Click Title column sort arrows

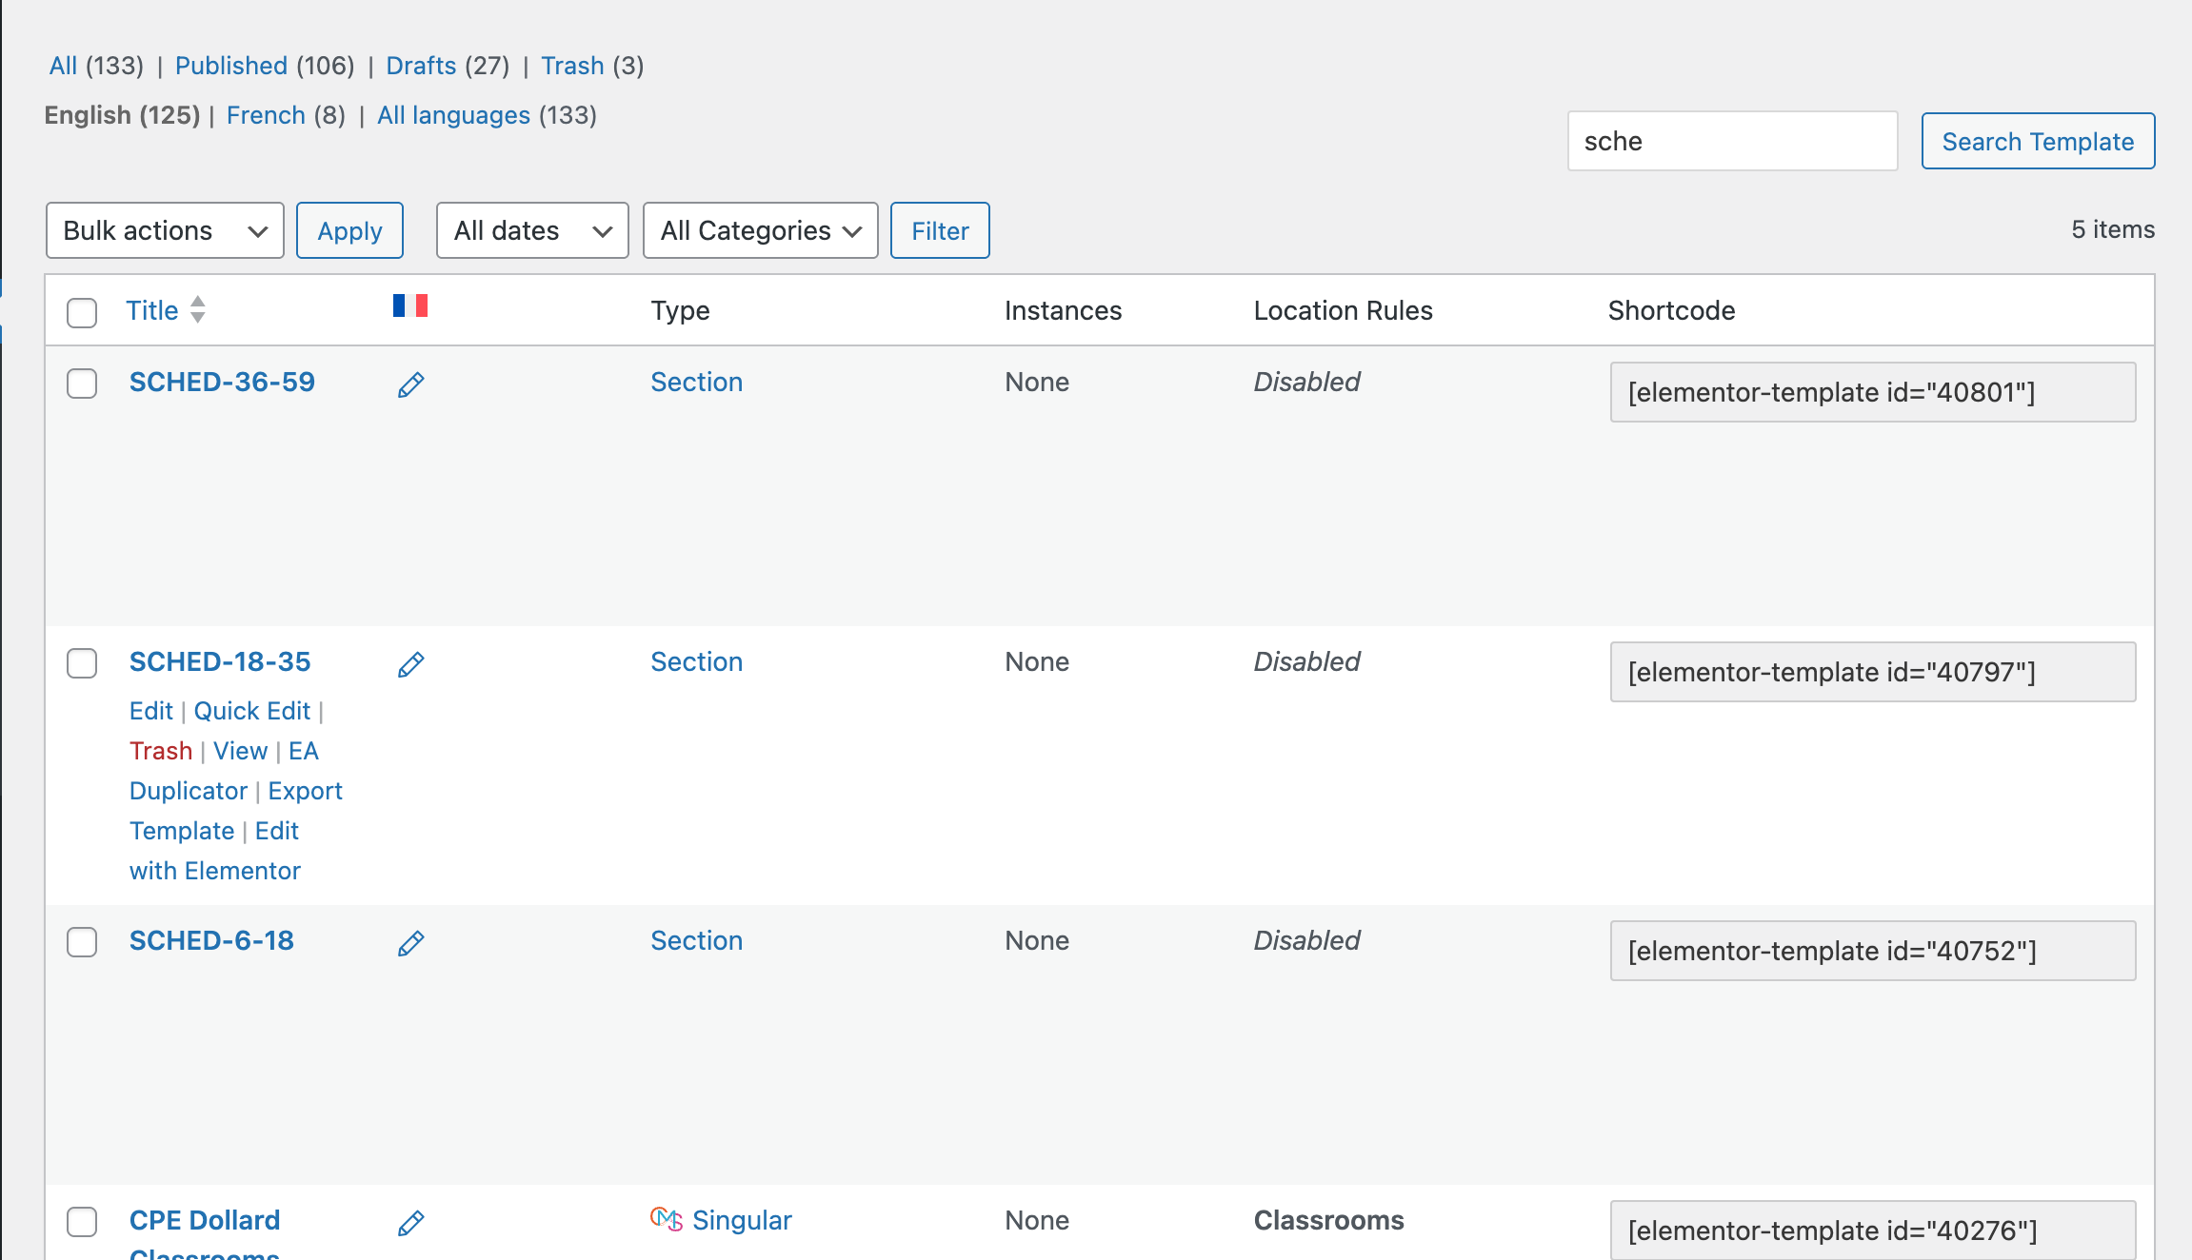click(197, 310)
